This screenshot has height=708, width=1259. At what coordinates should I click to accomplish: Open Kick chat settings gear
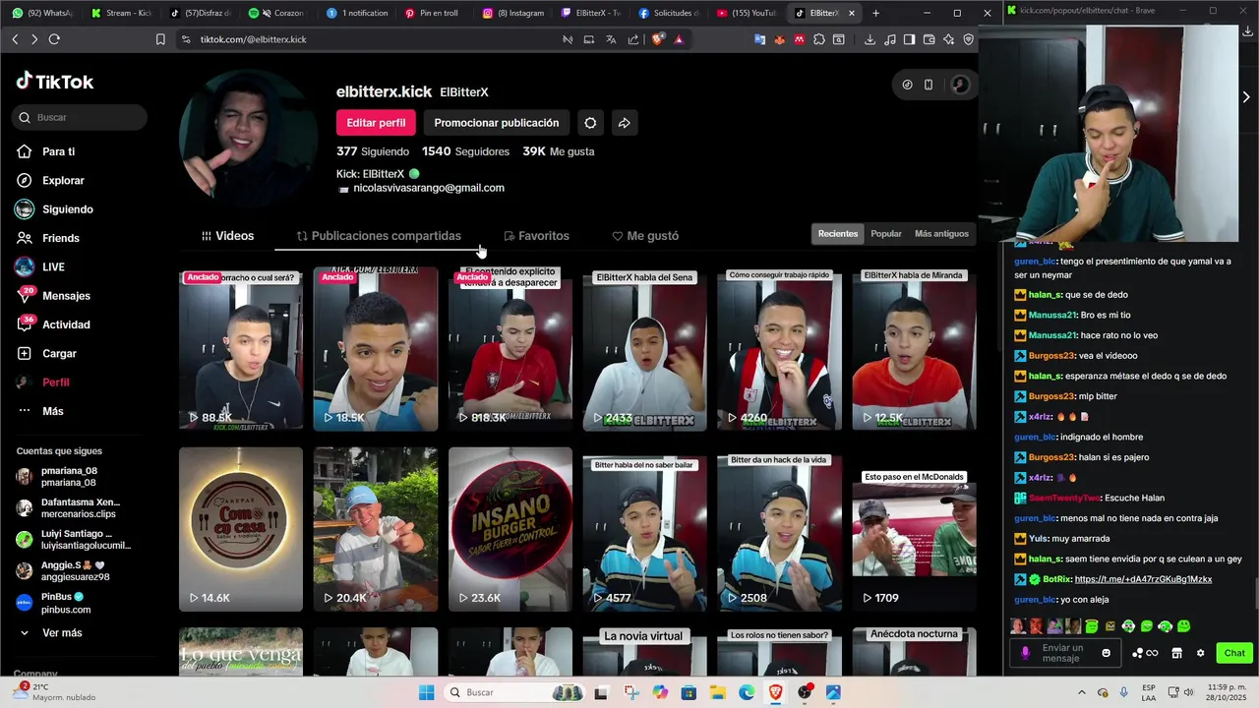click(x=1200, y=653)
